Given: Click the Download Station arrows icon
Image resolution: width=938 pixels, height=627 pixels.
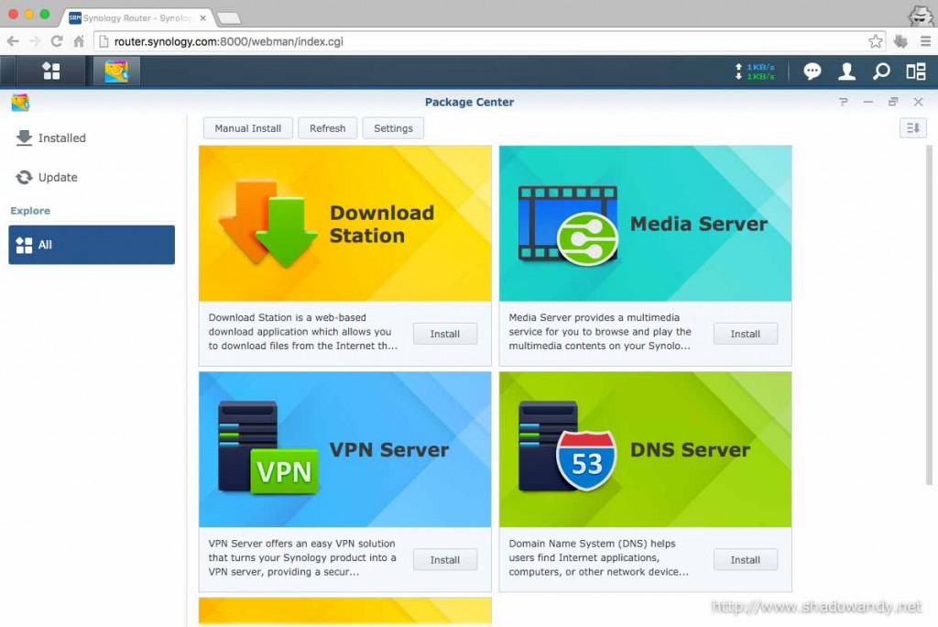Looking at the screenshot, I should [x=268, y=224].
